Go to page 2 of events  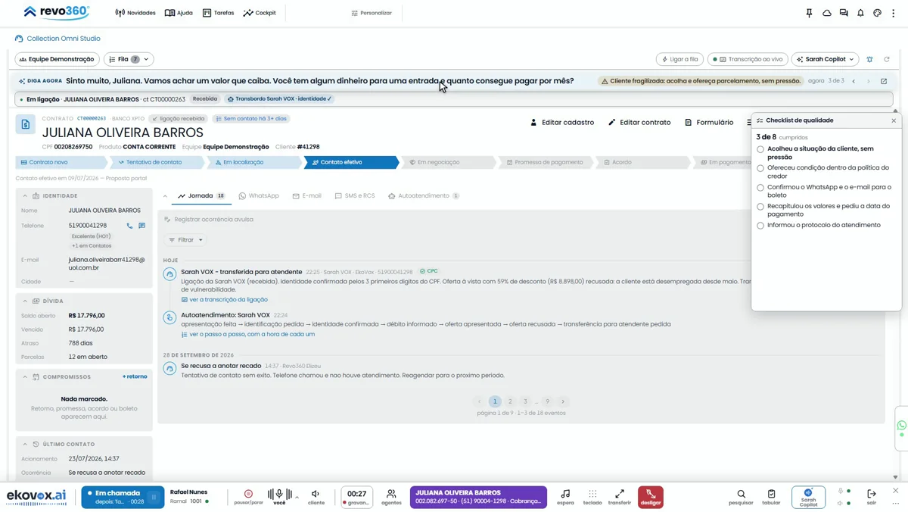[x=510, y=401]
